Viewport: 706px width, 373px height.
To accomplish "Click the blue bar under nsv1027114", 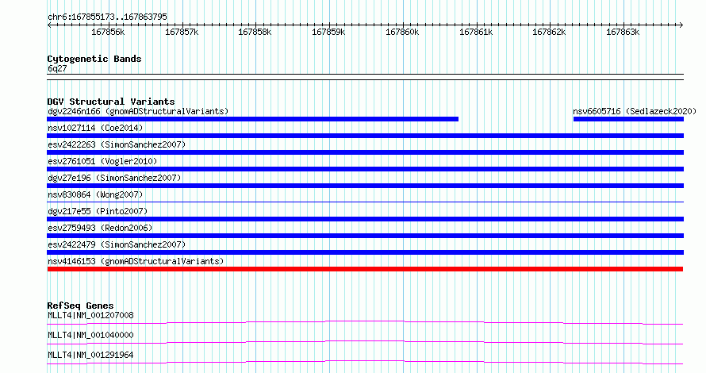I will point(365,136).
